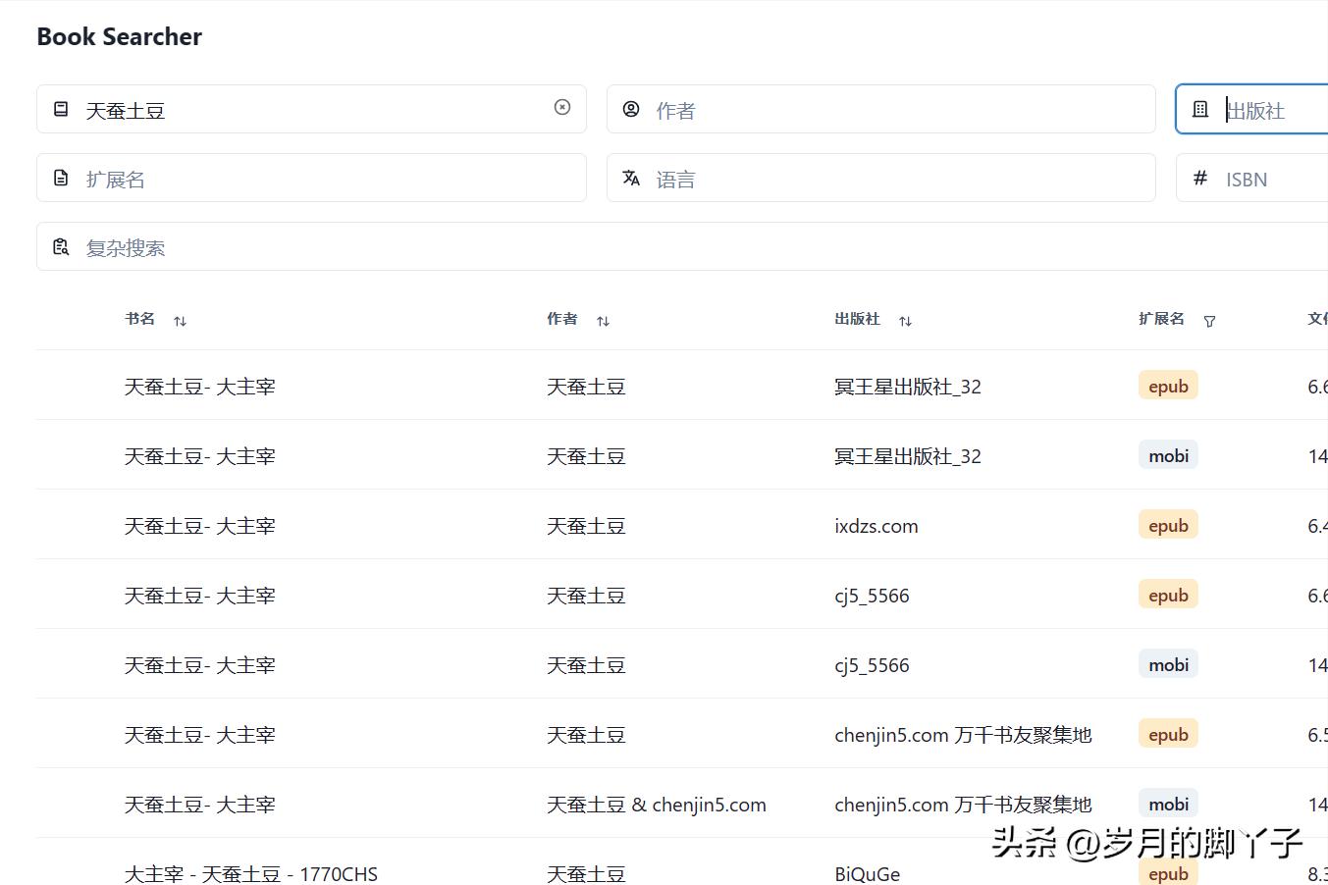Click the mobi badge for the cj5_5566 entry
Screen dimensions: 1328x885
click(1167, 664)
